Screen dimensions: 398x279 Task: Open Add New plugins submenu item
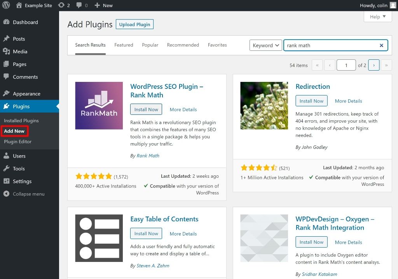[x=14, y=131]
